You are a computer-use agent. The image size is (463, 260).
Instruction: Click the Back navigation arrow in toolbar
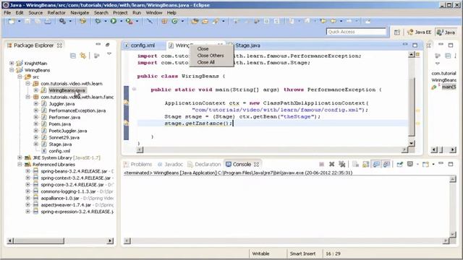pos(334,21)
